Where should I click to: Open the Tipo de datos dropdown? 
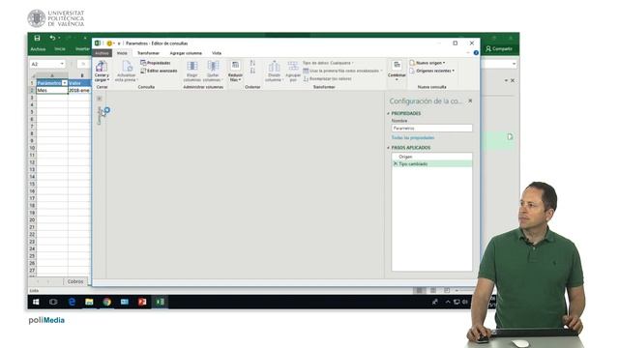point(328,63)
